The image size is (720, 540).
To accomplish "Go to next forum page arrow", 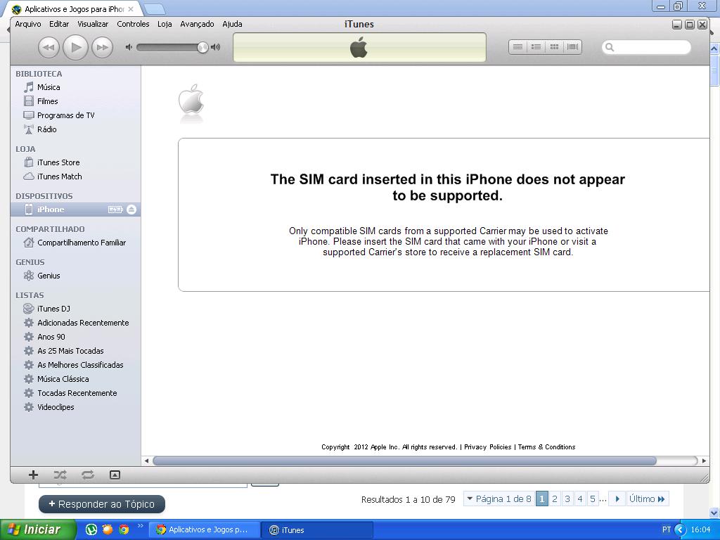I will click(x=617, y=499).
